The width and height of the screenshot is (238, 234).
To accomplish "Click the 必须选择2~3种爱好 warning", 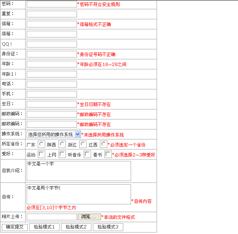I will (x=134, y=155).
